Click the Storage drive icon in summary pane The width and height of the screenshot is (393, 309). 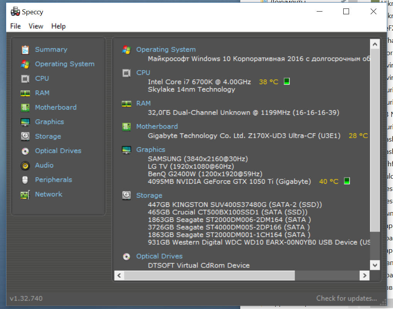pyautogui.click(x=127, y=196)
